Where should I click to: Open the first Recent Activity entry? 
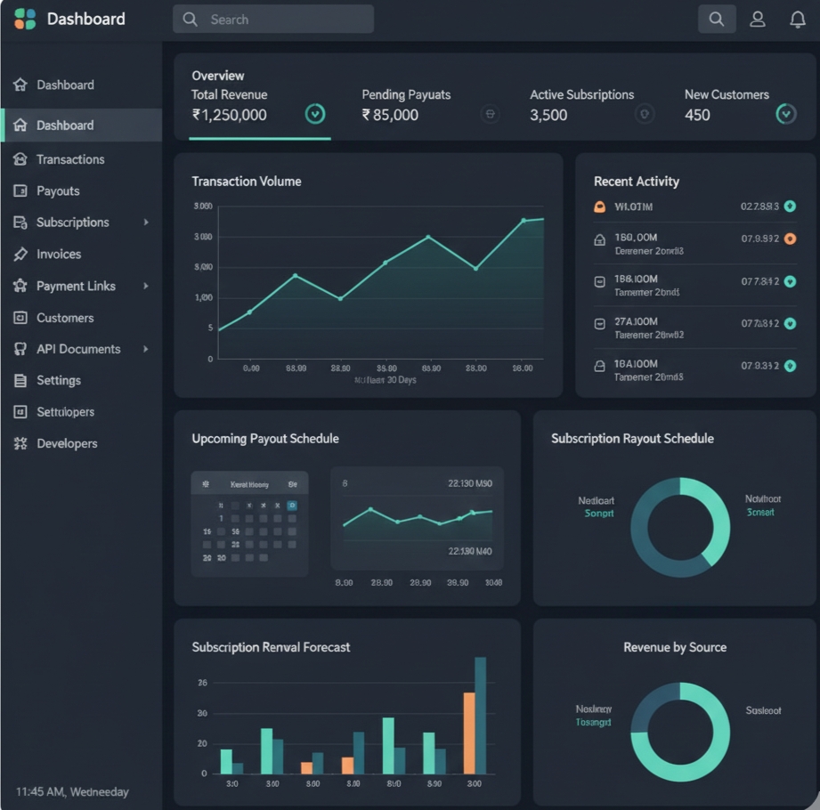point(694,207)
